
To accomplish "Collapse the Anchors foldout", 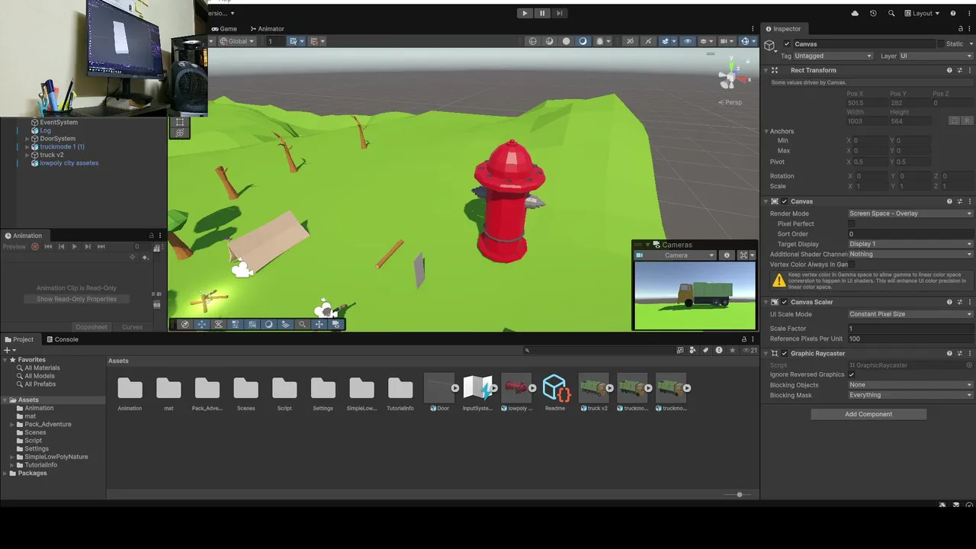I will pyautogui.click(x=766, y=131).
